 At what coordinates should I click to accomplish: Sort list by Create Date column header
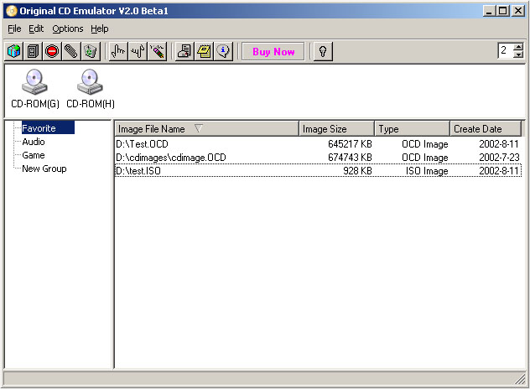point(485,129)
